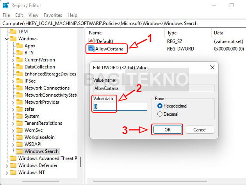Expand the IPSec key
The width and height of the screenshot is (246, 185).
coord(13,81)
